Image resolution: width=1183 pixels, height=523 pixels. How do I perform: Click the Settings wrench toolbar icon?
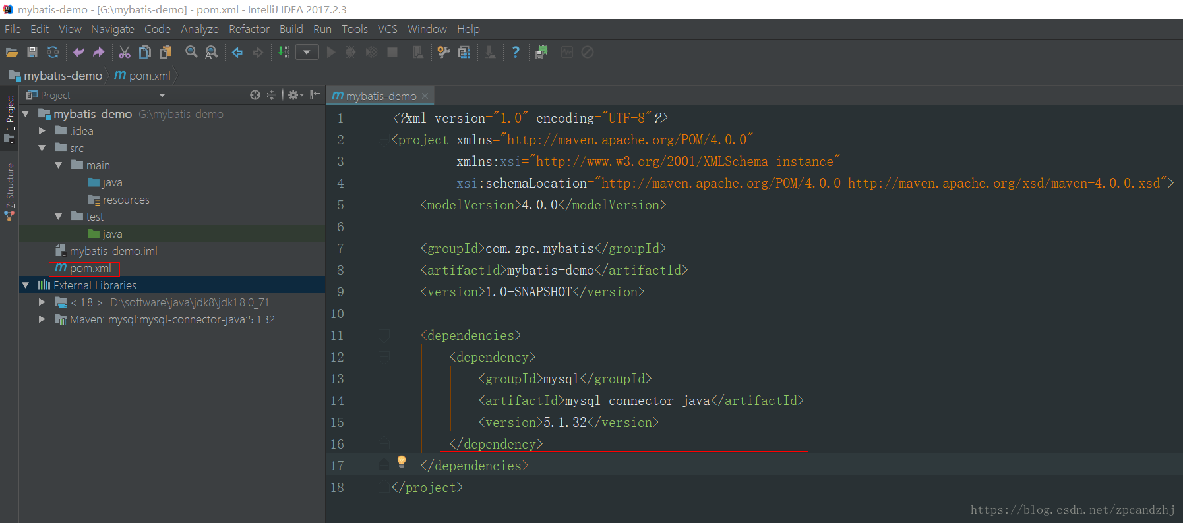coord(444,52)
